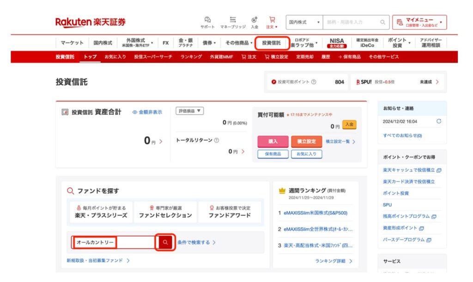
Task: Select the 投資信託 main menu item
Action: 272,43
